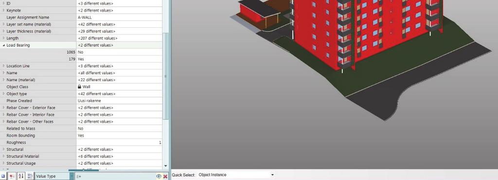Click the Phase Created value Uusi rakenne
498x180 pixels.
click(89, 101)
